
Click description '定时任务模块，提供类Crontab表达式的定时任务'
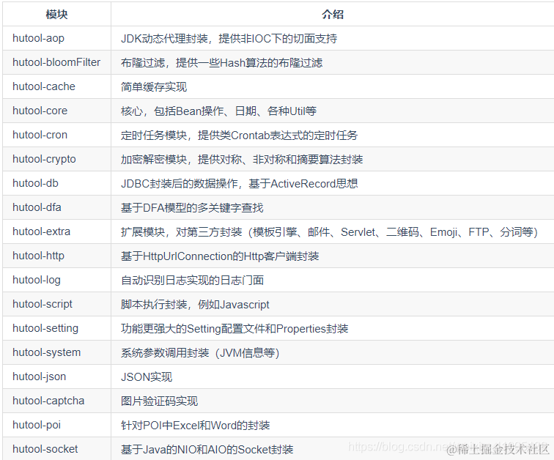pyautogui.click(x=239, y=136)
